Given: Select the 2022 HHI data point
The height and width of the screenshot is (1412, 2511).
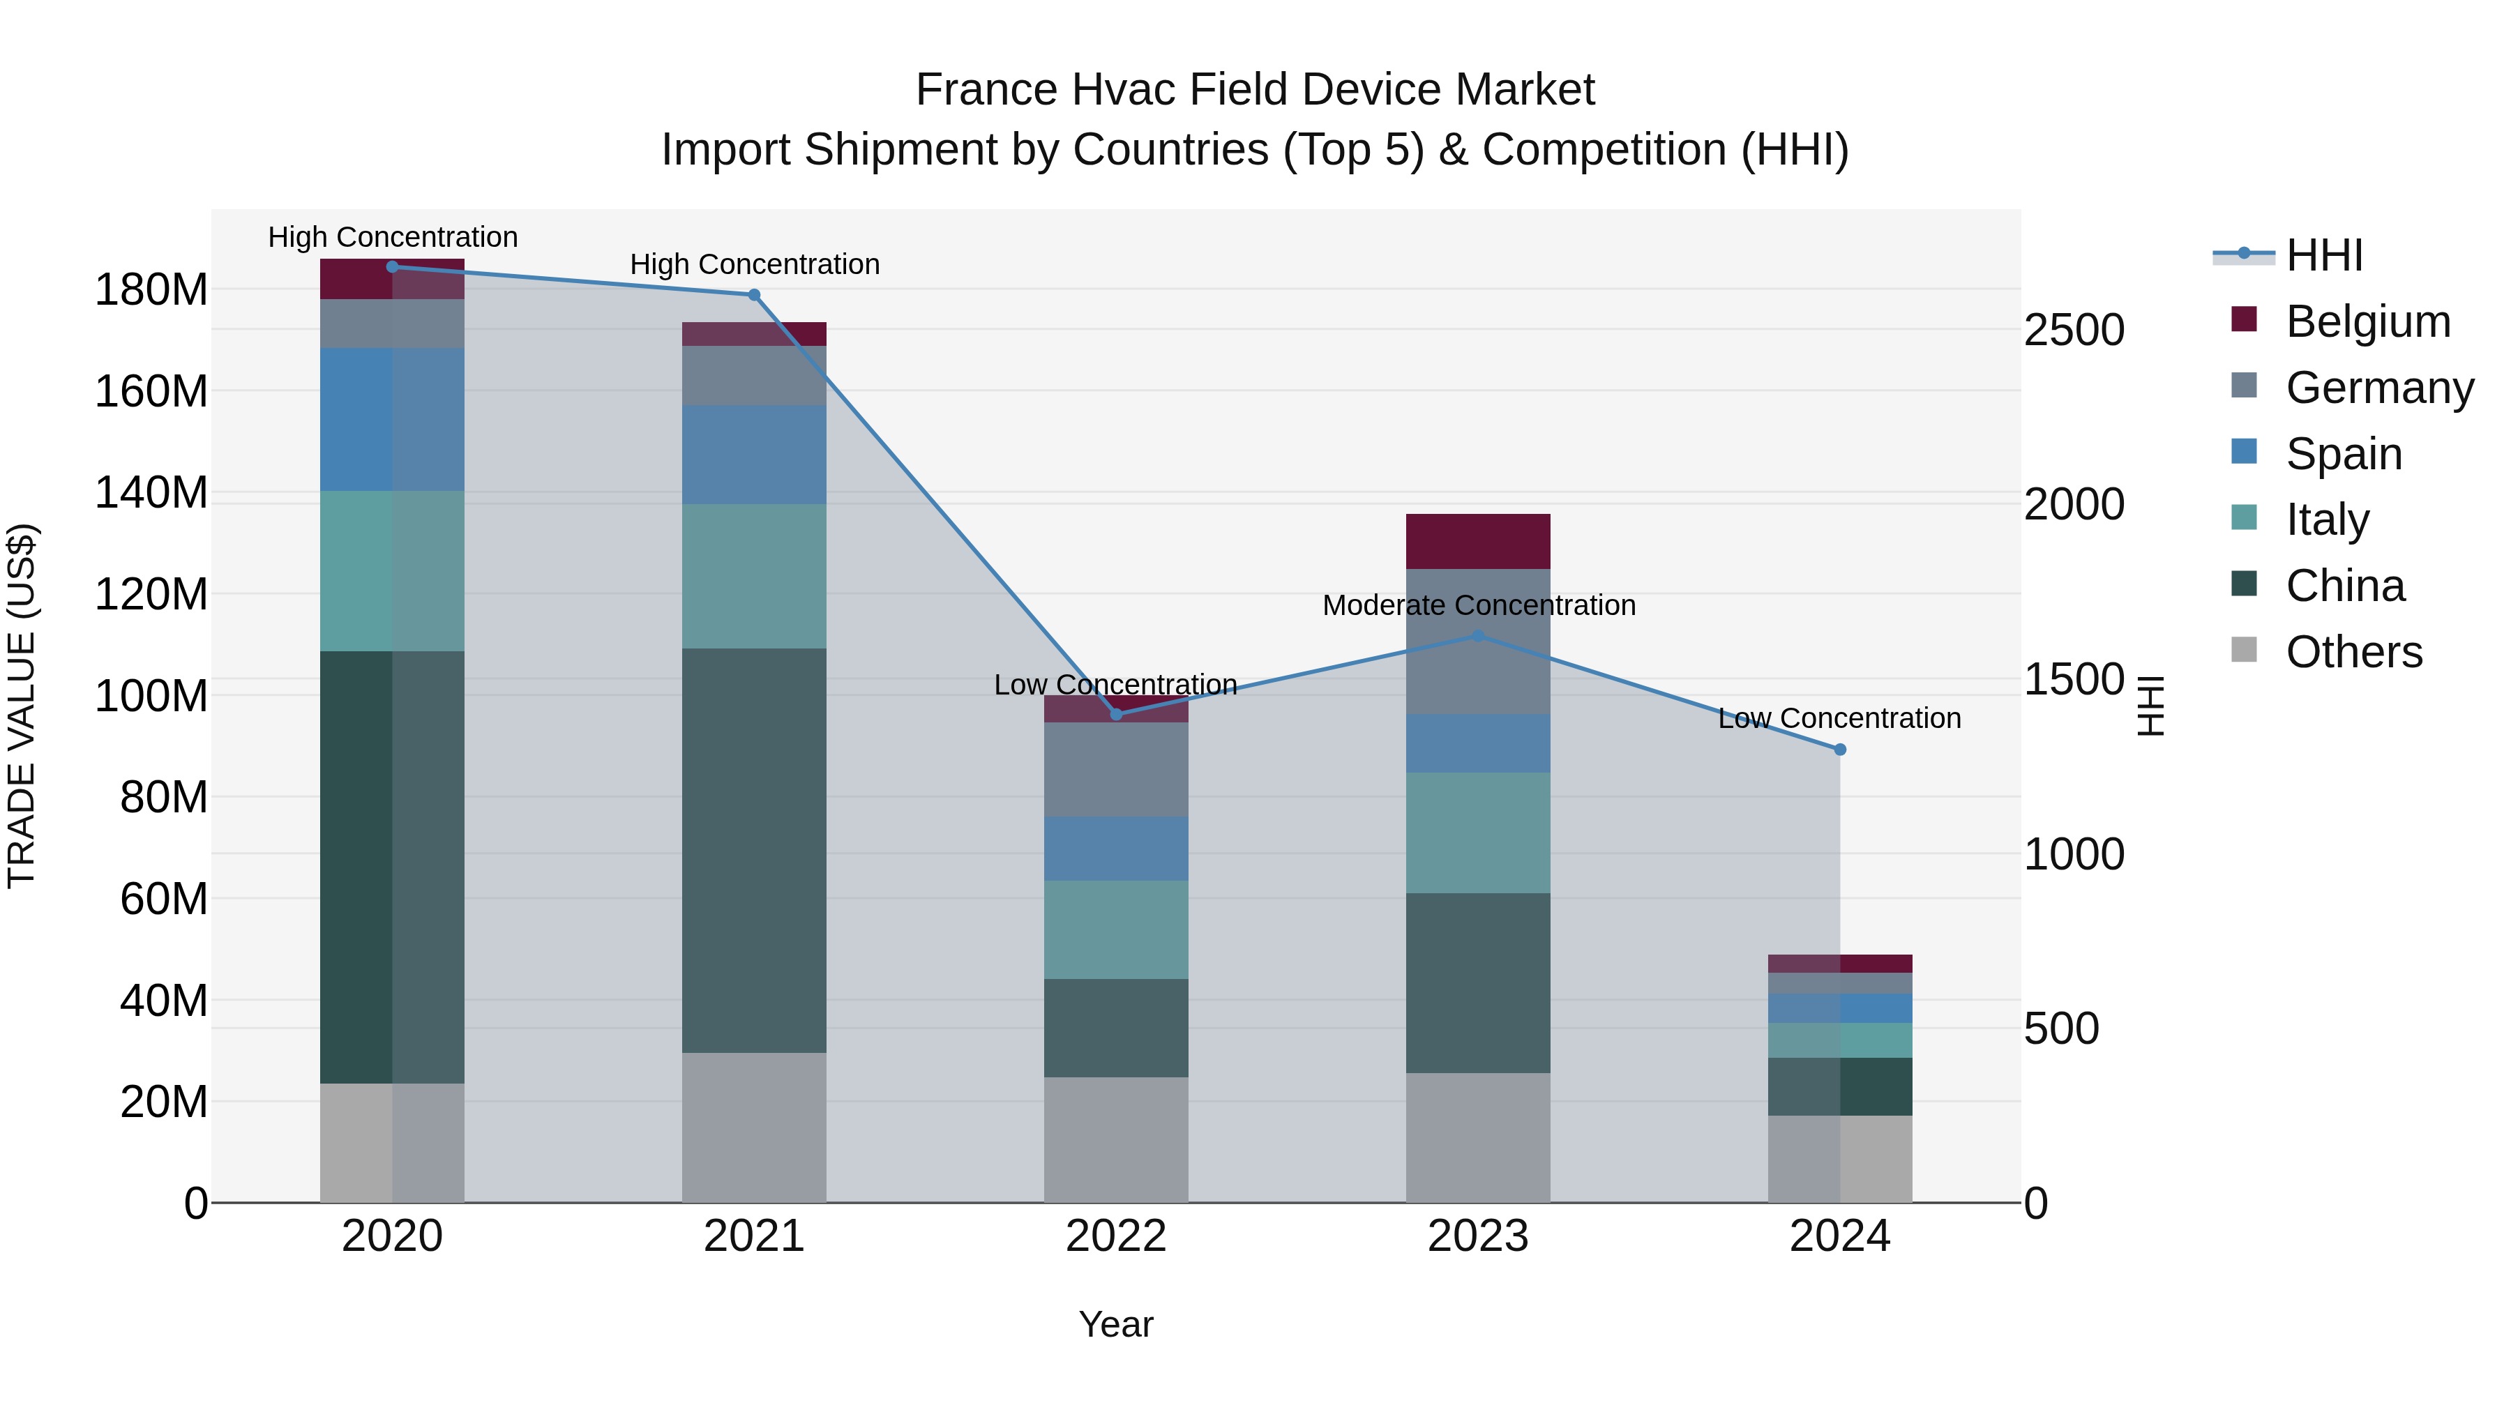Looking at the screenshot, I should pos(1117,715).
